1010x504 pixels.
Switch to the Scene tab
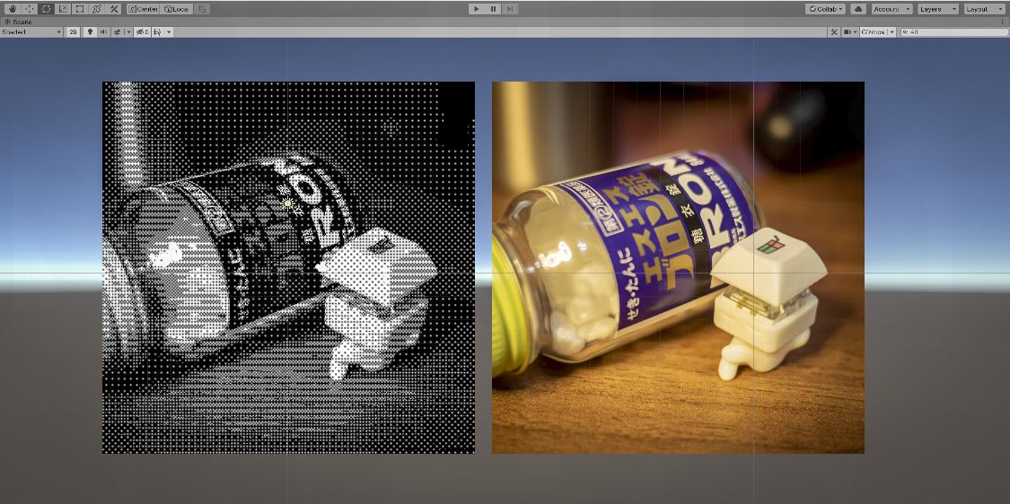click(18, 22)
